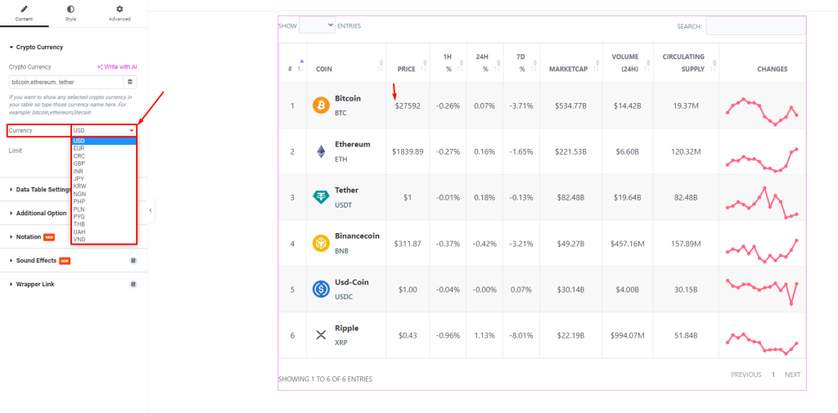Image resolution: width=838 pixels, height=413 pixels.
Task: Sort table by Marketcap column
Action: click(570, 63)
